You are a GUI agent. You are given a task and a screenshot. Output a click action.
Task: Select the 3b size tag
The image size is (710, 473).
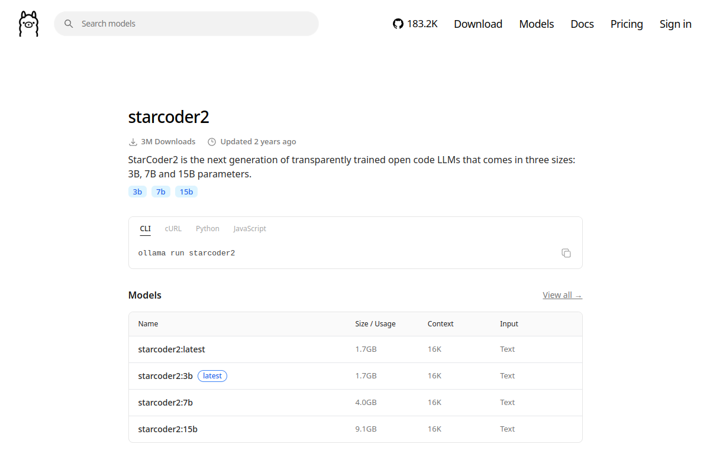click(x=137, y=192)
